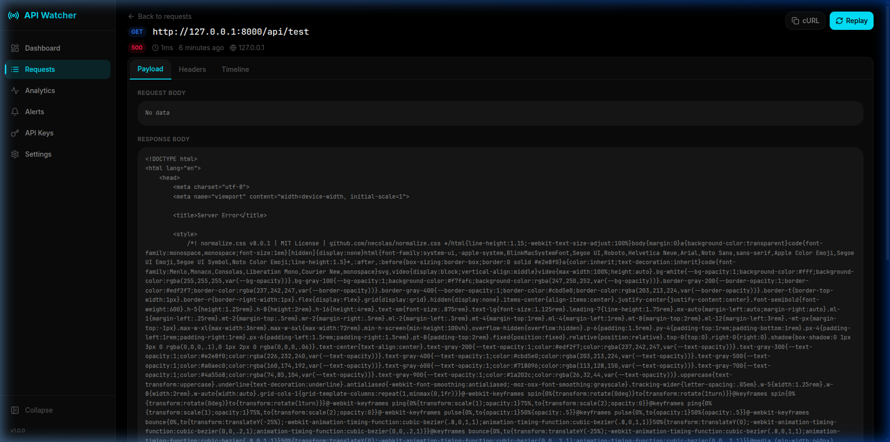This screenshot has height=442, width=890.
Task: Open Analytics via its pulse icon
Action: click(x=15, y=91)
